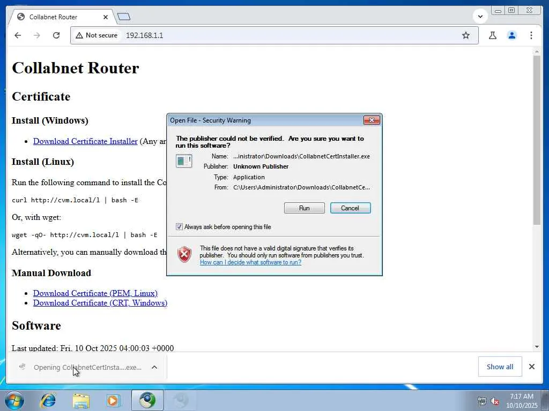The image size is (549, 411).
Task: Expand download item options chevron
Action: pyautogui.click(x=154, y=367)
